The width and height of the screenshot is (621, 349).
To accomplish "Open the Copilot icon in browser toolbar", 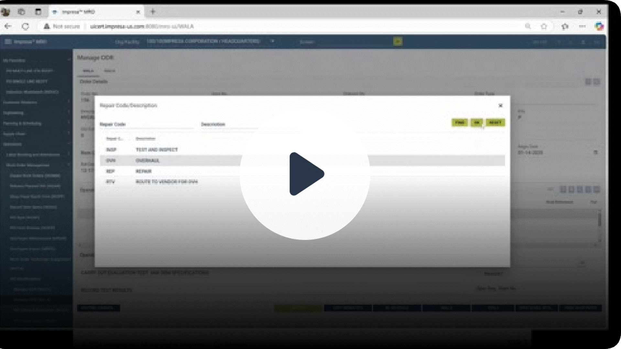I will (x=599, y=26).
